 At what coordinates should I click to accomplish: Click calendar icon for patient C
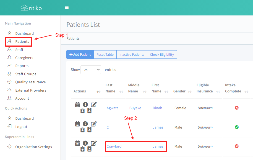77,124
